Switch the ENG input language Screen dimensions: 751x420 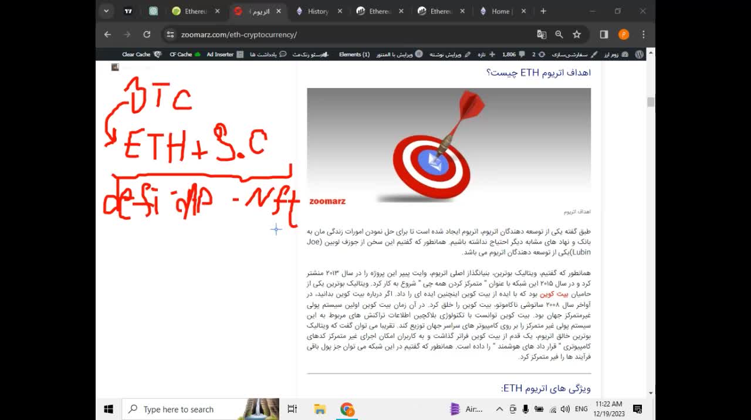(x=581, y=409)
